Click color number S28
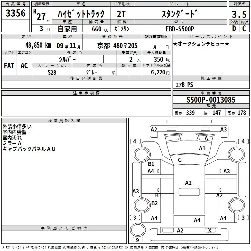The width and height of the screenshot is (251, 251). click(52, 72)
